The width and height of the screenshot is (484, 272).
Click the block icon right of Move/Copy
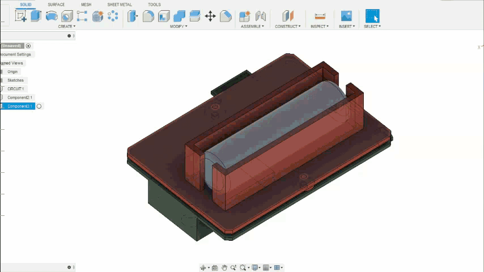(x=226, y=16)
